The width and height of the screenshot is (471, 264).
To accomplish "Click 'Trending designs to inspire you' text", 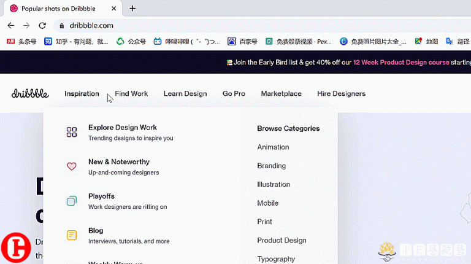I will click(131, 138).
